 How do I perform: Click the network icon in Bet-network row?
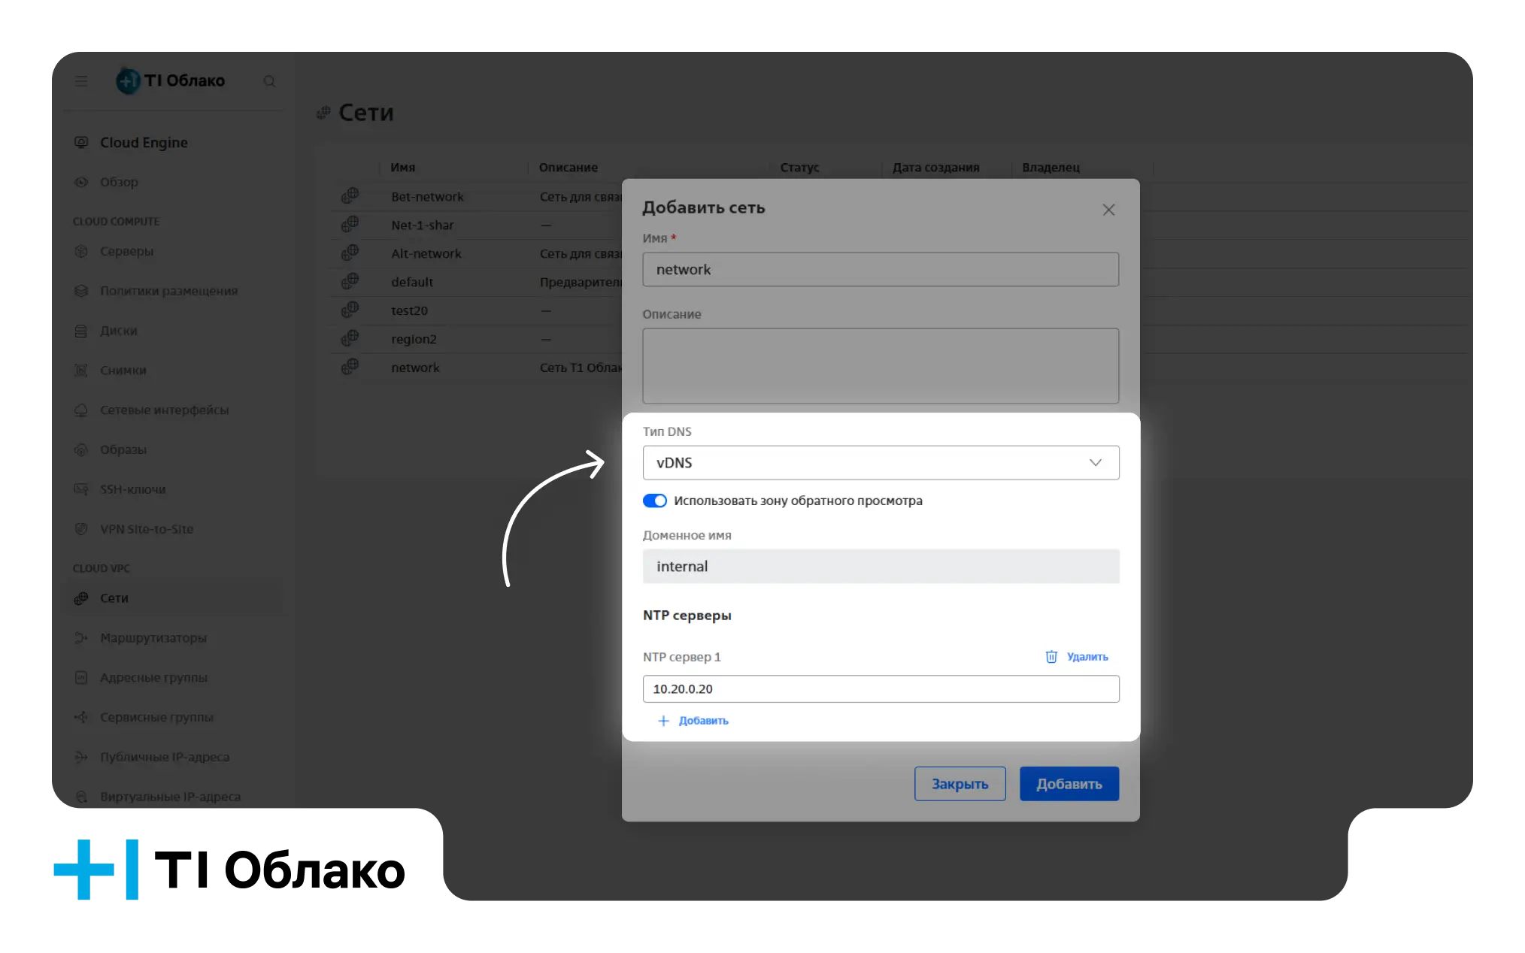tap(350, 196)
